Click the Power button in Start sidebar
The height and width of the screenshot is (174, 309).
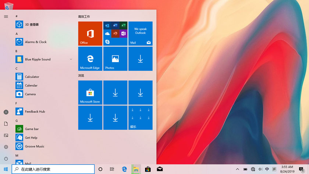[x=6, y=159]
